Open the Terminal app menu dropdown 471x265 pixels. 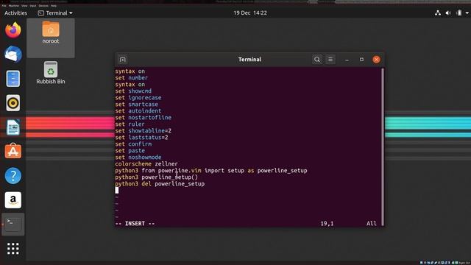[55, 13]
